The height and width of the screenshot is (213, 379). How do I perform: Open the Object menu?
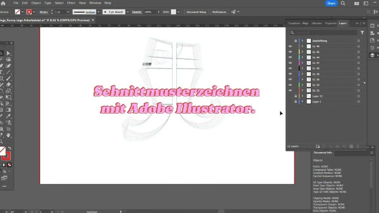coord(36,3)
